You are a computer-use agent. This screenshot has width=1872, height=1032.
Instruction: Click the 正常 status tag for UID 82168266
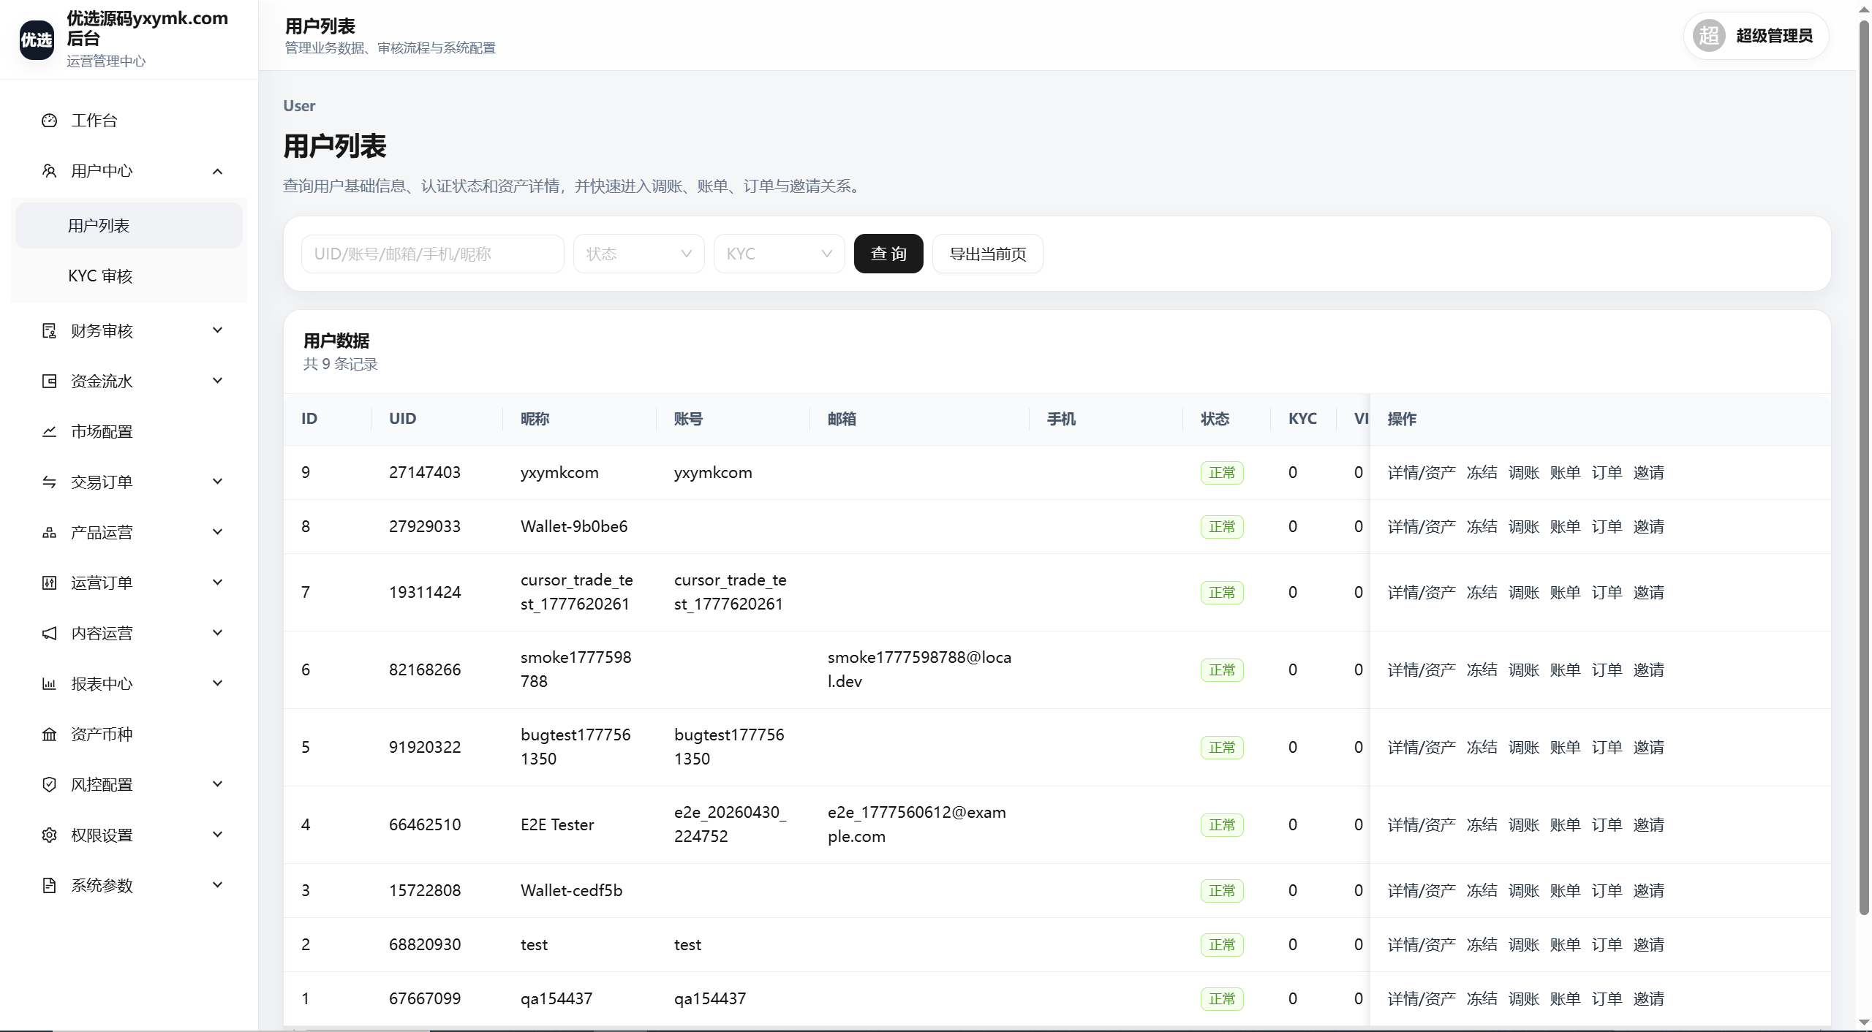pos(1222,670)
